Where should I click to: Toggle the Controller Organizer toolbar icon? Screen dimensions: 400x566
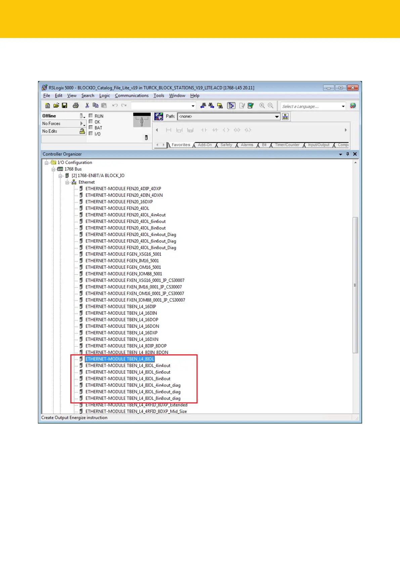tap(231, 106)
